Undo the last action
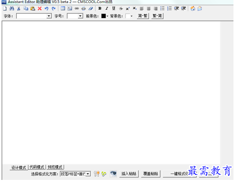Viewport: 235px width, 183px height. 47,9
